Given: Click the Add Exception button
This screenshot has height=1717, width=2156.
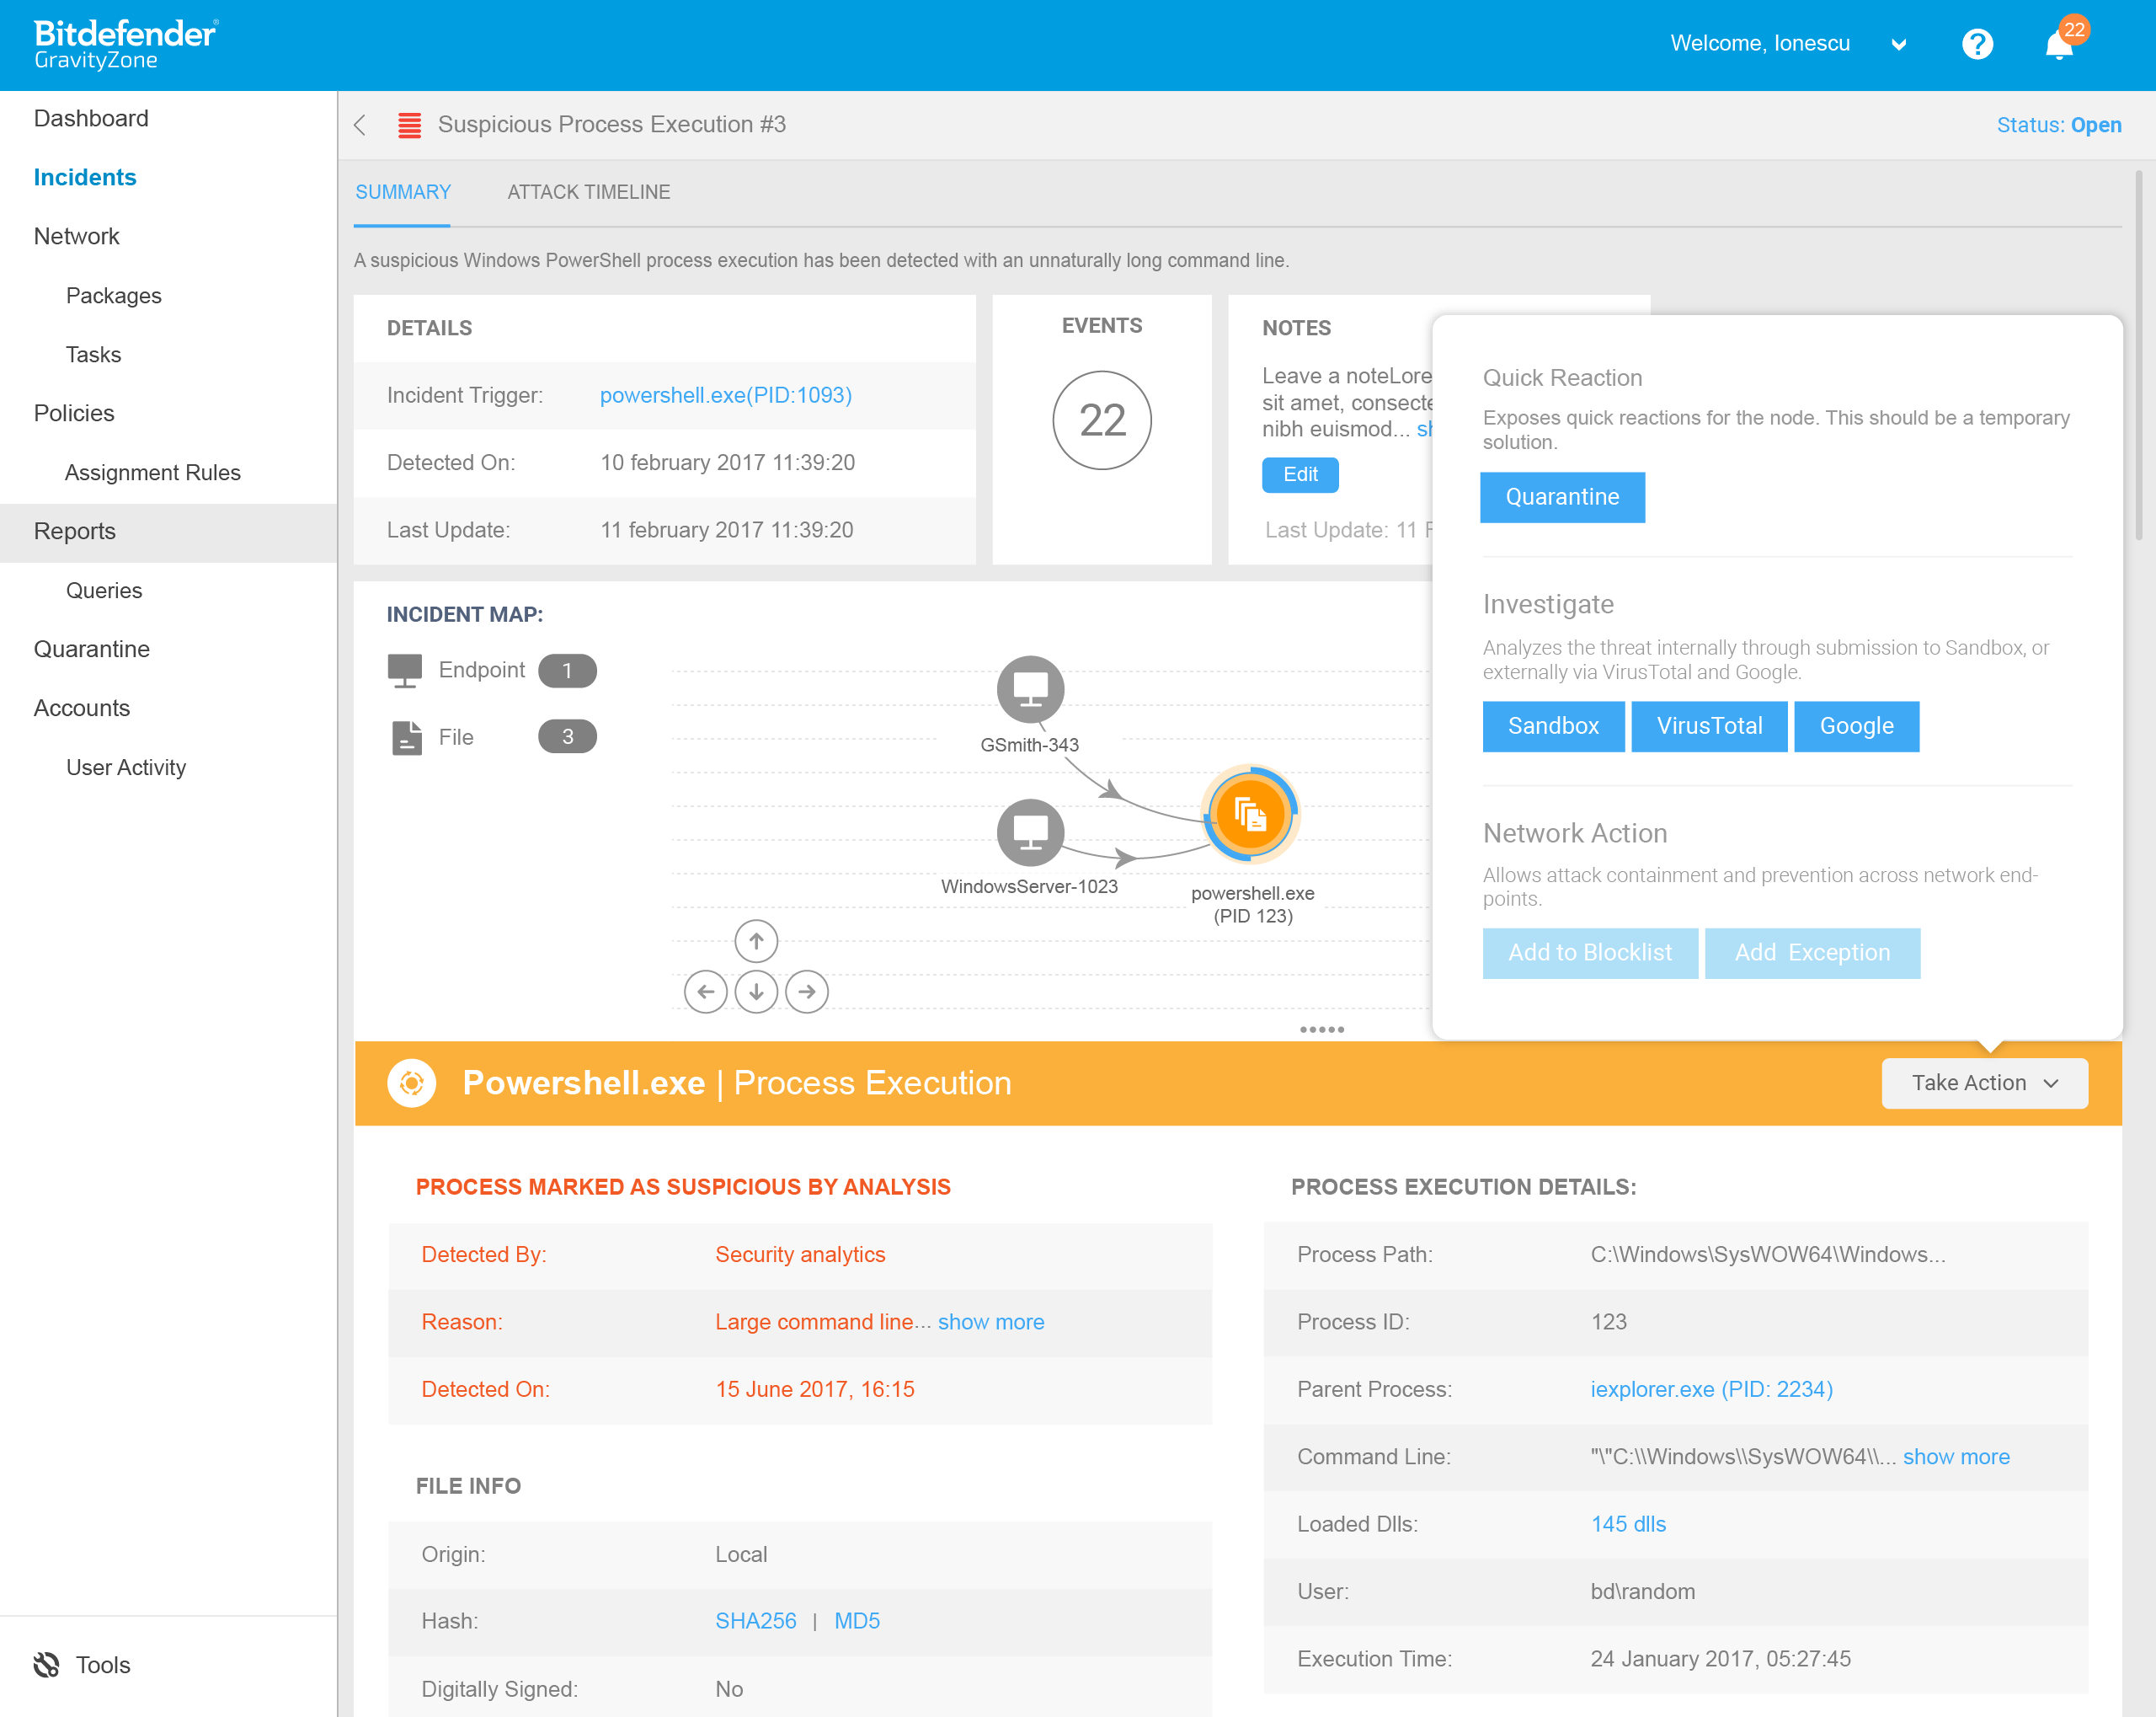Looking at the screenshot, I should point(1812,953).
